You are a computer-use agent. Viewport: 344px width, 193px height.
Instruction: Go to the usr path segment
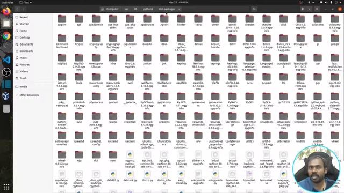tap(126, 9)
